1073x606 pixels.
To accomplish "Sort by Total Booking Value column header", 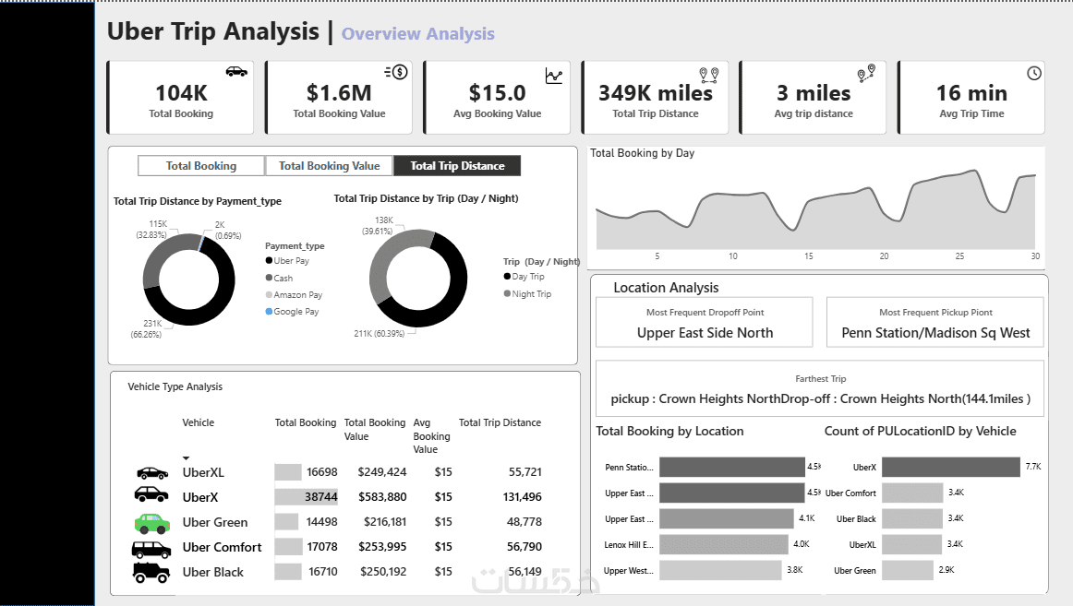I will (374, 430).
